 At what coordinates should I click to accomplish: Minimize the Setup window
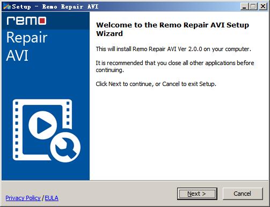[x=244, y=6]
